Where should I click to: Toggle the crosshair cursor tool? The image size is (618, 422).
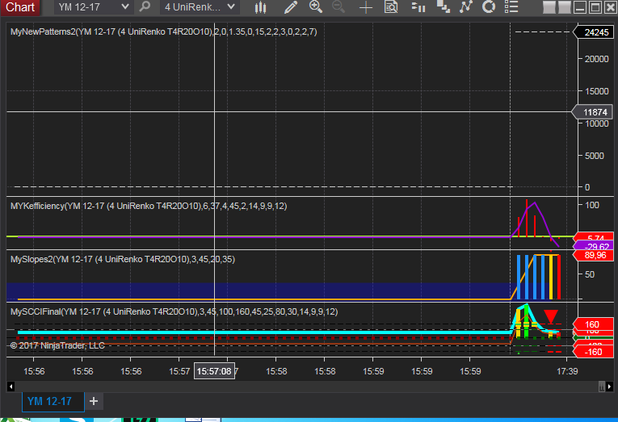tap(366, 7)
